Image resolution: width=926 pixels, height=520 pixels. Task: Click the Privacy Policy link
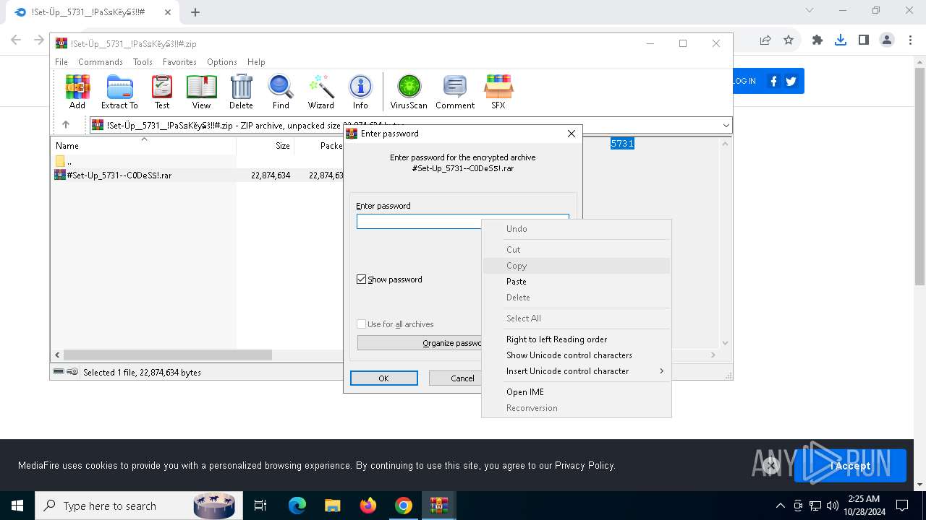[x=585, y=466]
